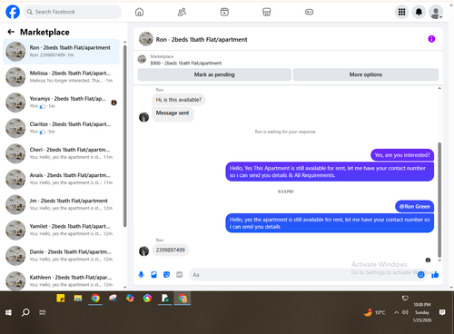Click the chat window vertical scrollbar
This screenshot has width=454, height=334.
pos(439,200)
